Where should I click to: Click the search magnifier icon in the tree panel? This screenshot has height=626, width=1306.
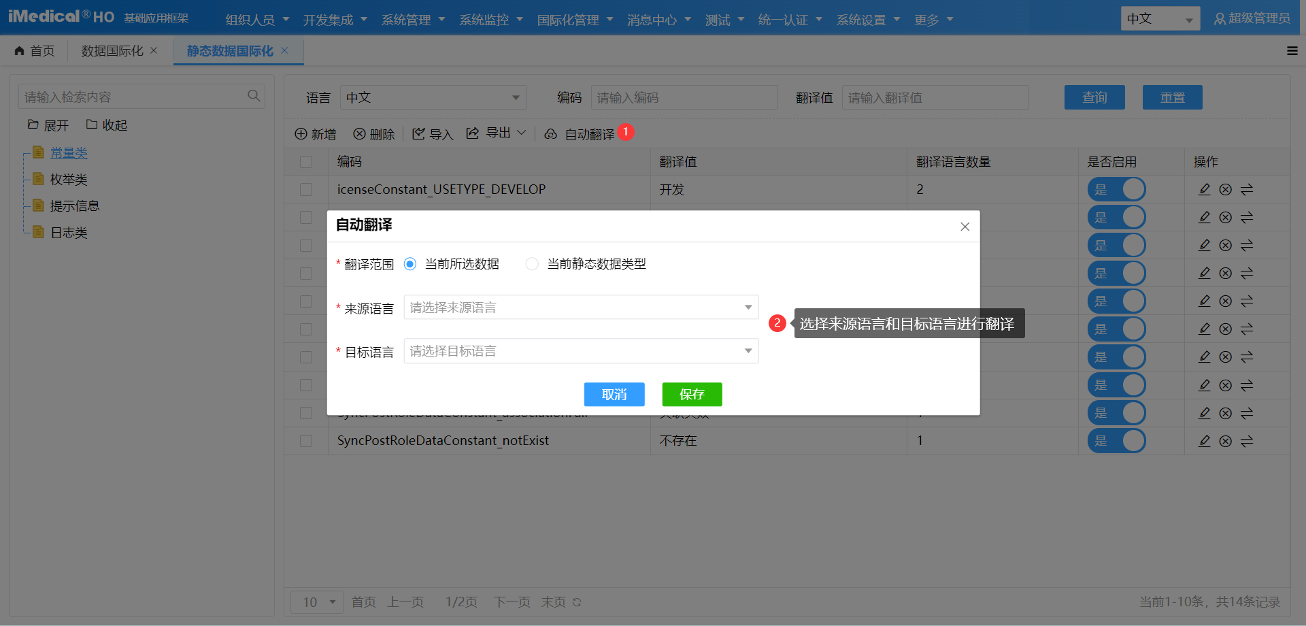pos(254,96)
